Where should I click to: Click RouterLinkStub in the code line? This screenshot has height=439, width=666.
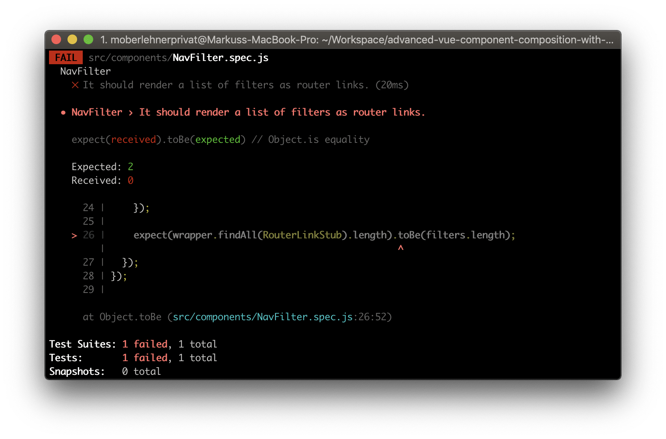coord(302,235)
